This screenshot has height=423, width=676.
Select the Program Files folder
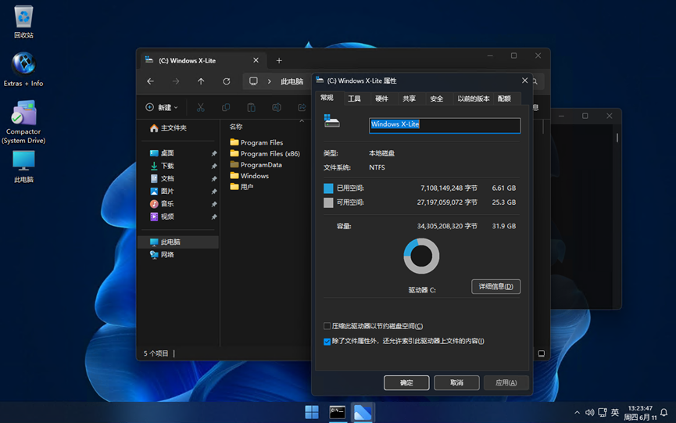click(256, 142)
